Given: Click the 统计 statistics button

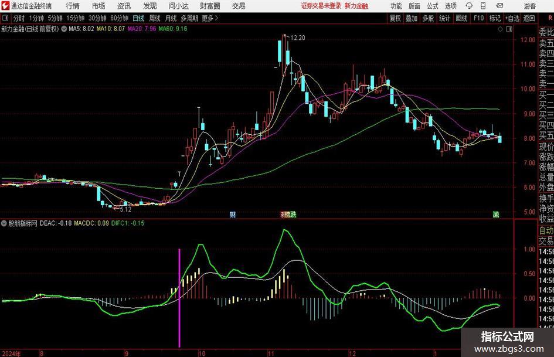Looking at the screenshot, I should [444, 18].
